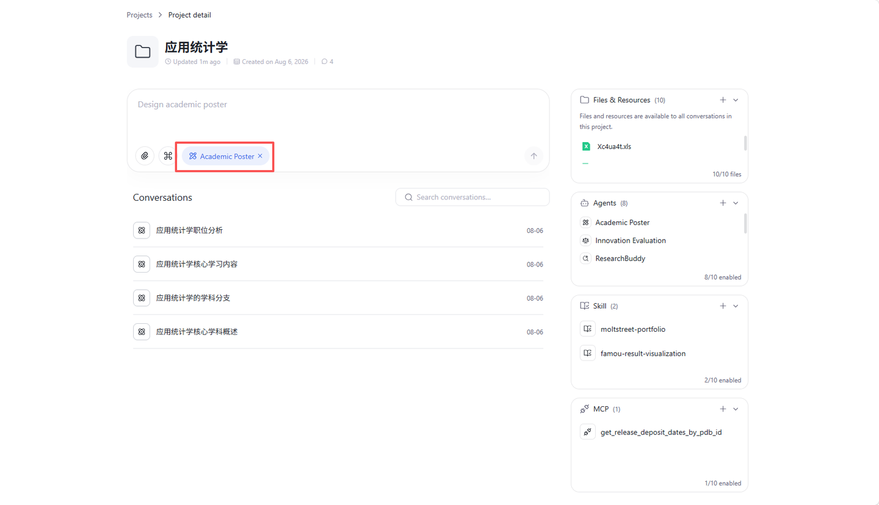
Task: Click the Updated 1m ago label
Action: (197, 62)
